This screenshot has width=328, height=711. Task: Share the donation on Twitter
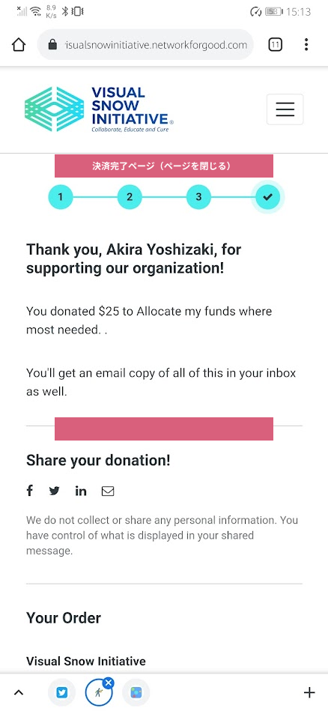[55, 491]
